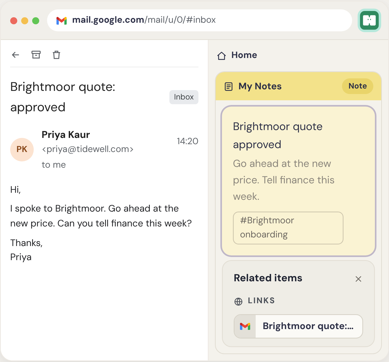Delete the email with the trash icon
The height and width of the screenshot is (362, 389).
(x=56, y=55)
